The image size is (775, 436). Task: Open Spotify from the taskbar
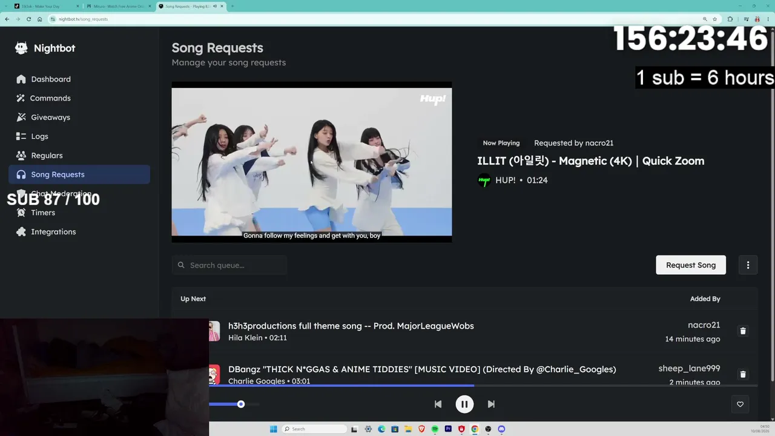(435, 429)
